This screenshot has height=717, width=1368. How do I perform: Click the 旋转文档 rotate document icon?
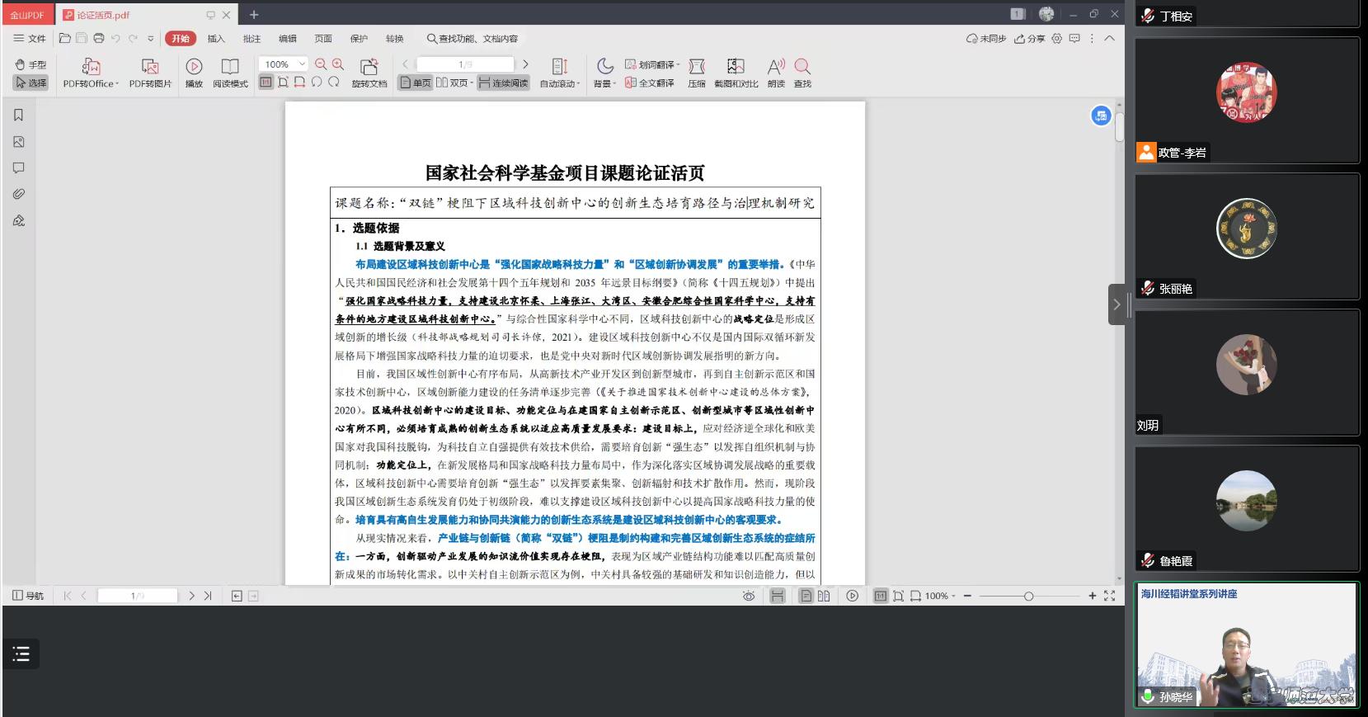(x=369, y=67)
